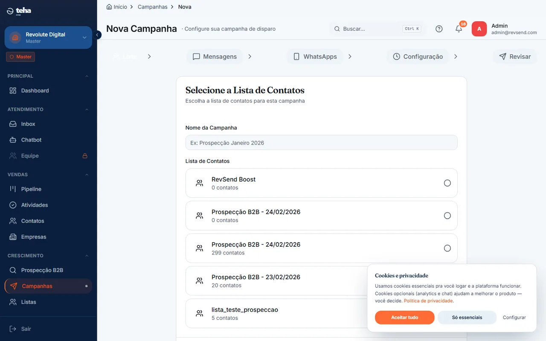This screenshot has height=341, width=546.
Task: Click admin@revsend.com account text
Action: coord(514,32)
